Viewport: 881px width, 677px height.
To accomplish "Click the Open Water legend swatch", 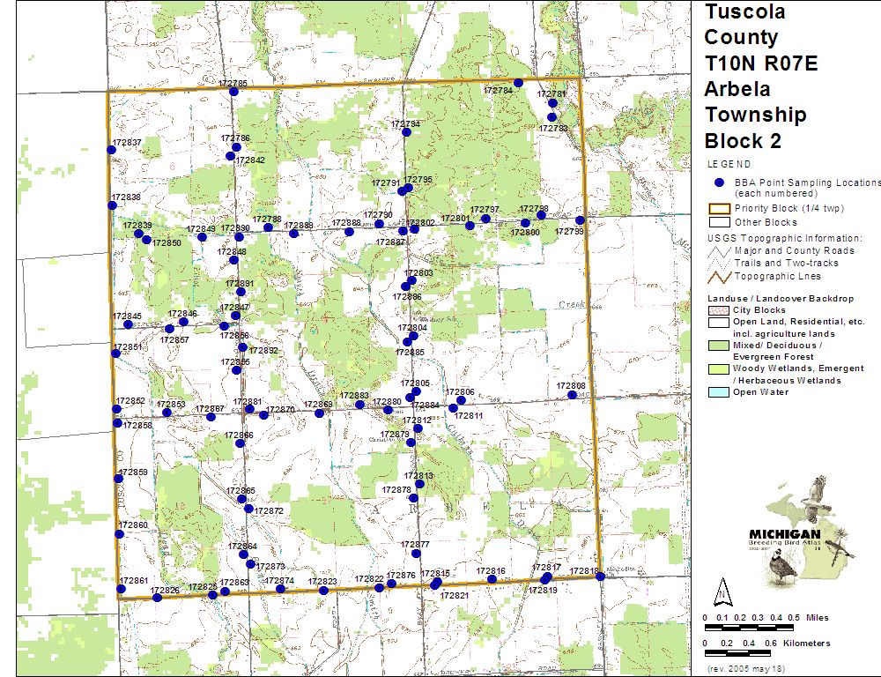I will coord(718,392).
